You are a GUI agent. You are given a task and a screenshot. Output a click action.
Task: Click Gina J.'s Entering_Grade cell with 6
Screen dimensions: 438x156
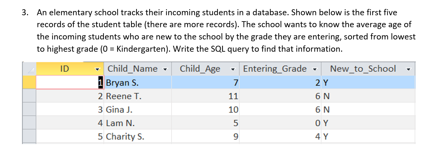tap(280, 109)
